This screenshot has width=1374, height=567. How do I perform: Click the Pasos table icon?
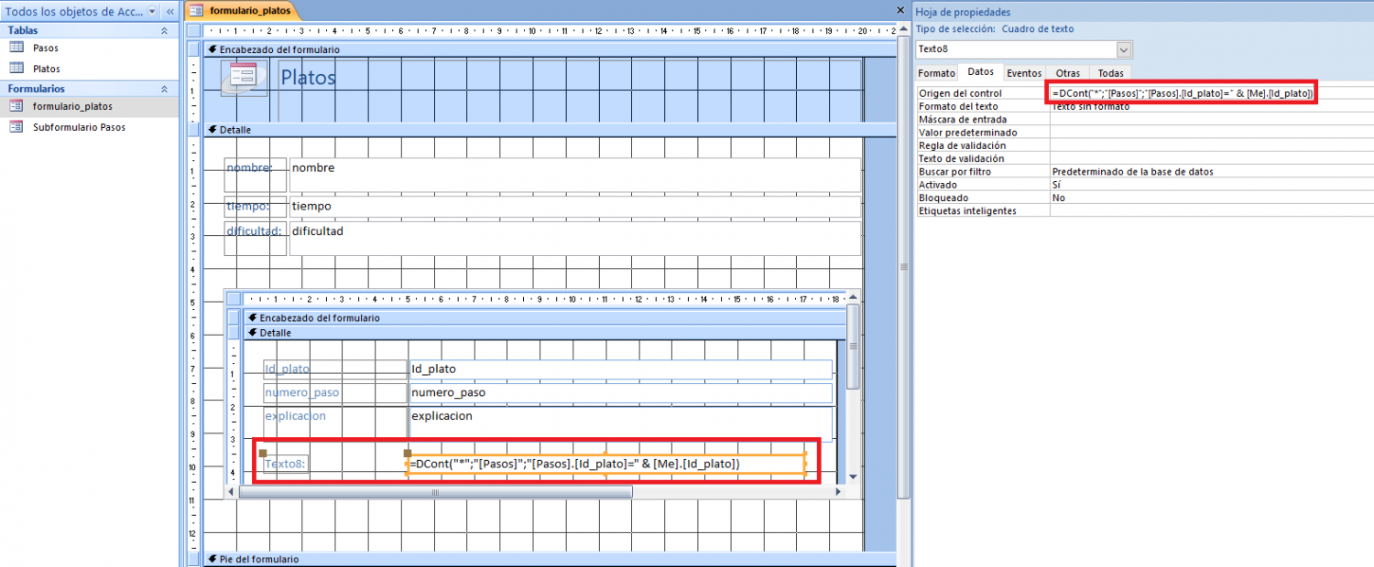16,48
